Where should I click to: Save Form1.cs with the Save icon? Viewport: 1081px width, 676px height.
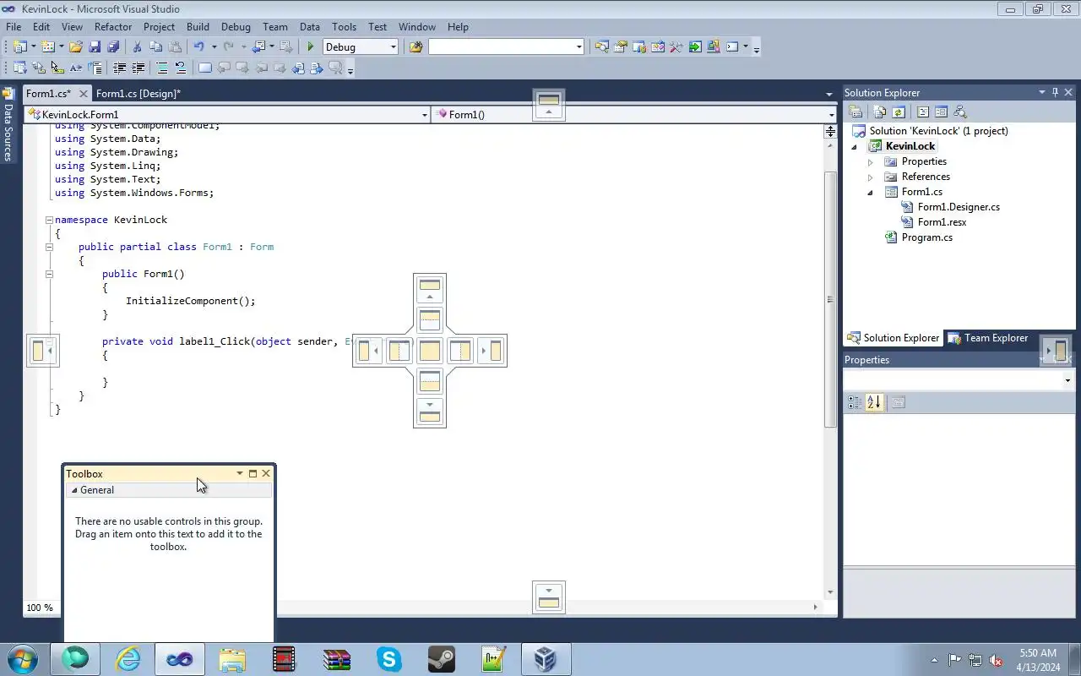click(x=95, y=46)
